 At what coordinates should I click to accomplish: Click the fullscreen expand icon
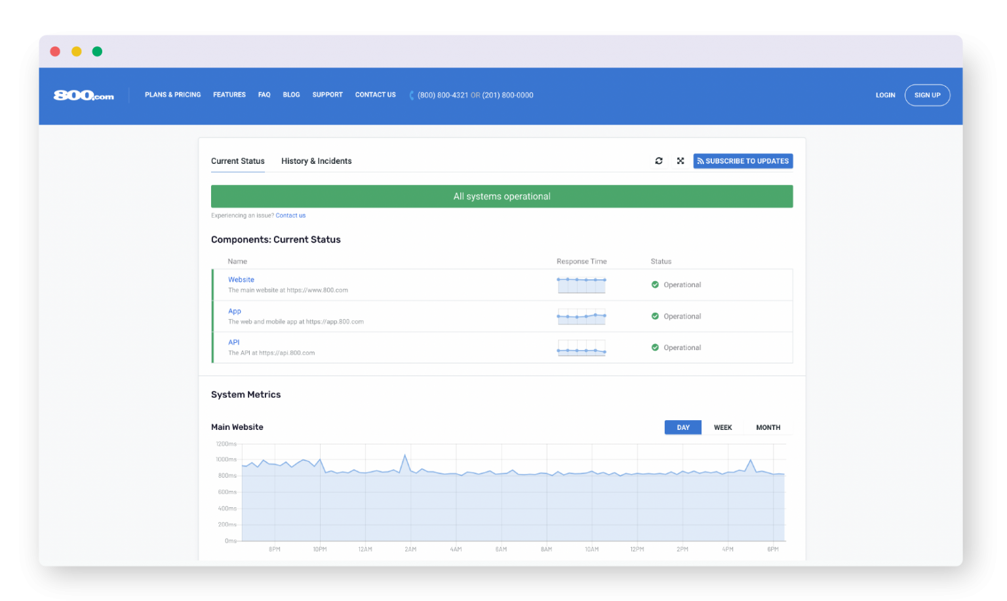click(x=681, y=161)
